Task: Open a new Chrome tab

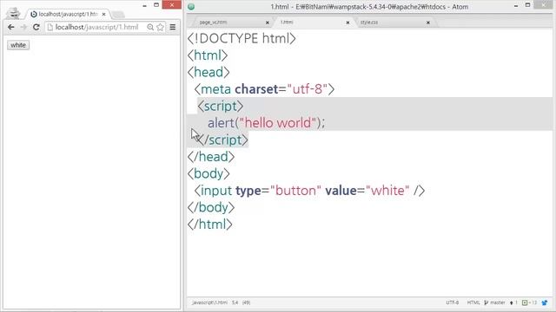Action: click(118, 15)
